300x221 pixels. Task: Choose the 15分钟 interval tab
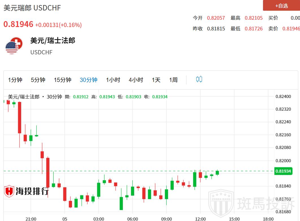click(62, 80)
